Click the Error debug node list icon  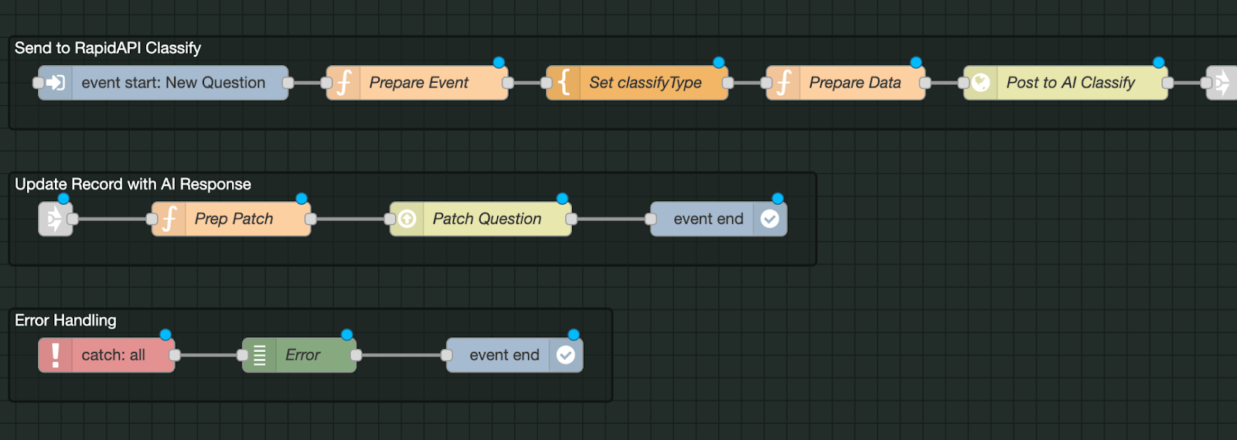(260, 355)
